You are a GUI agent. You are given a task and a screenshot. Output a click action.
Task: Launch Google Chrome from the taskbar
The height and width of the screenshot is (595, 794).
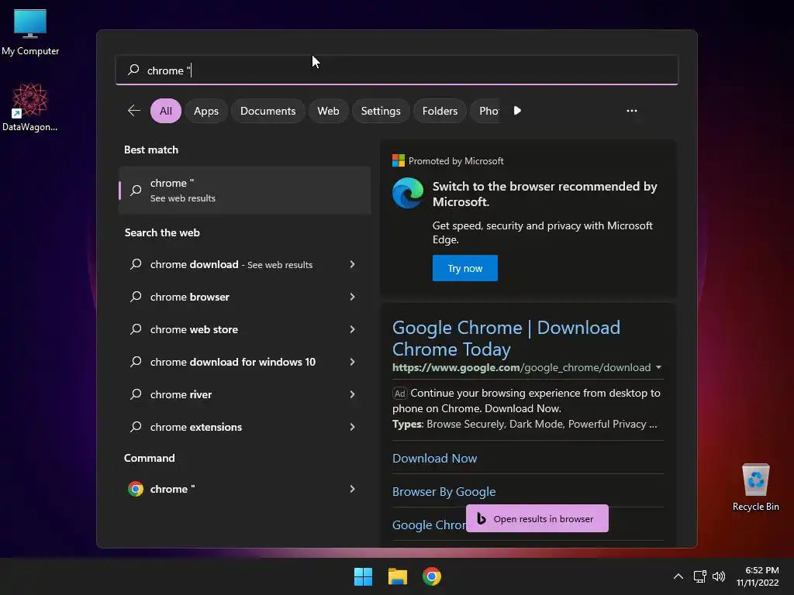pos(432,576)
